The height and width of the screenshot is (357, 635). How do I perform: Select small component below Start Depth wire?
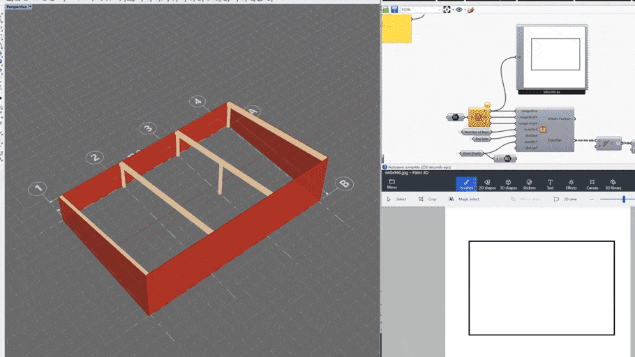click(x=505, y=159)
